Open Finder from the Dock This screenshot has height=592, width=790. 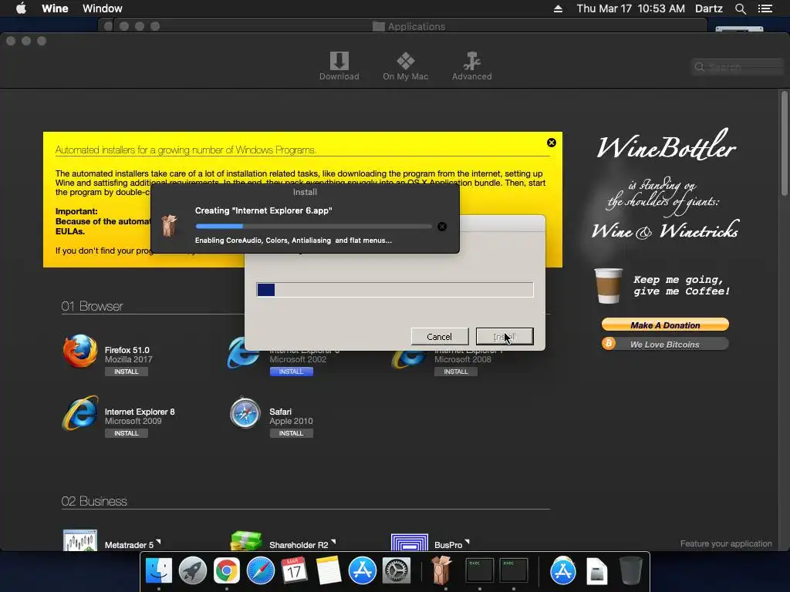[159, 571]
